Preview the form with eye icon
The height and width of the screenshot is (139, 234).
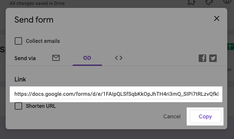[x=227, y=2]
